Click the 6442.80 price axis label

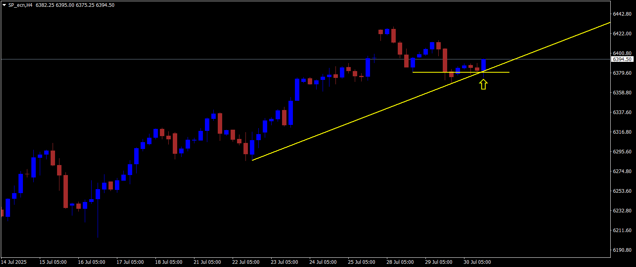[x=622, y=14]
